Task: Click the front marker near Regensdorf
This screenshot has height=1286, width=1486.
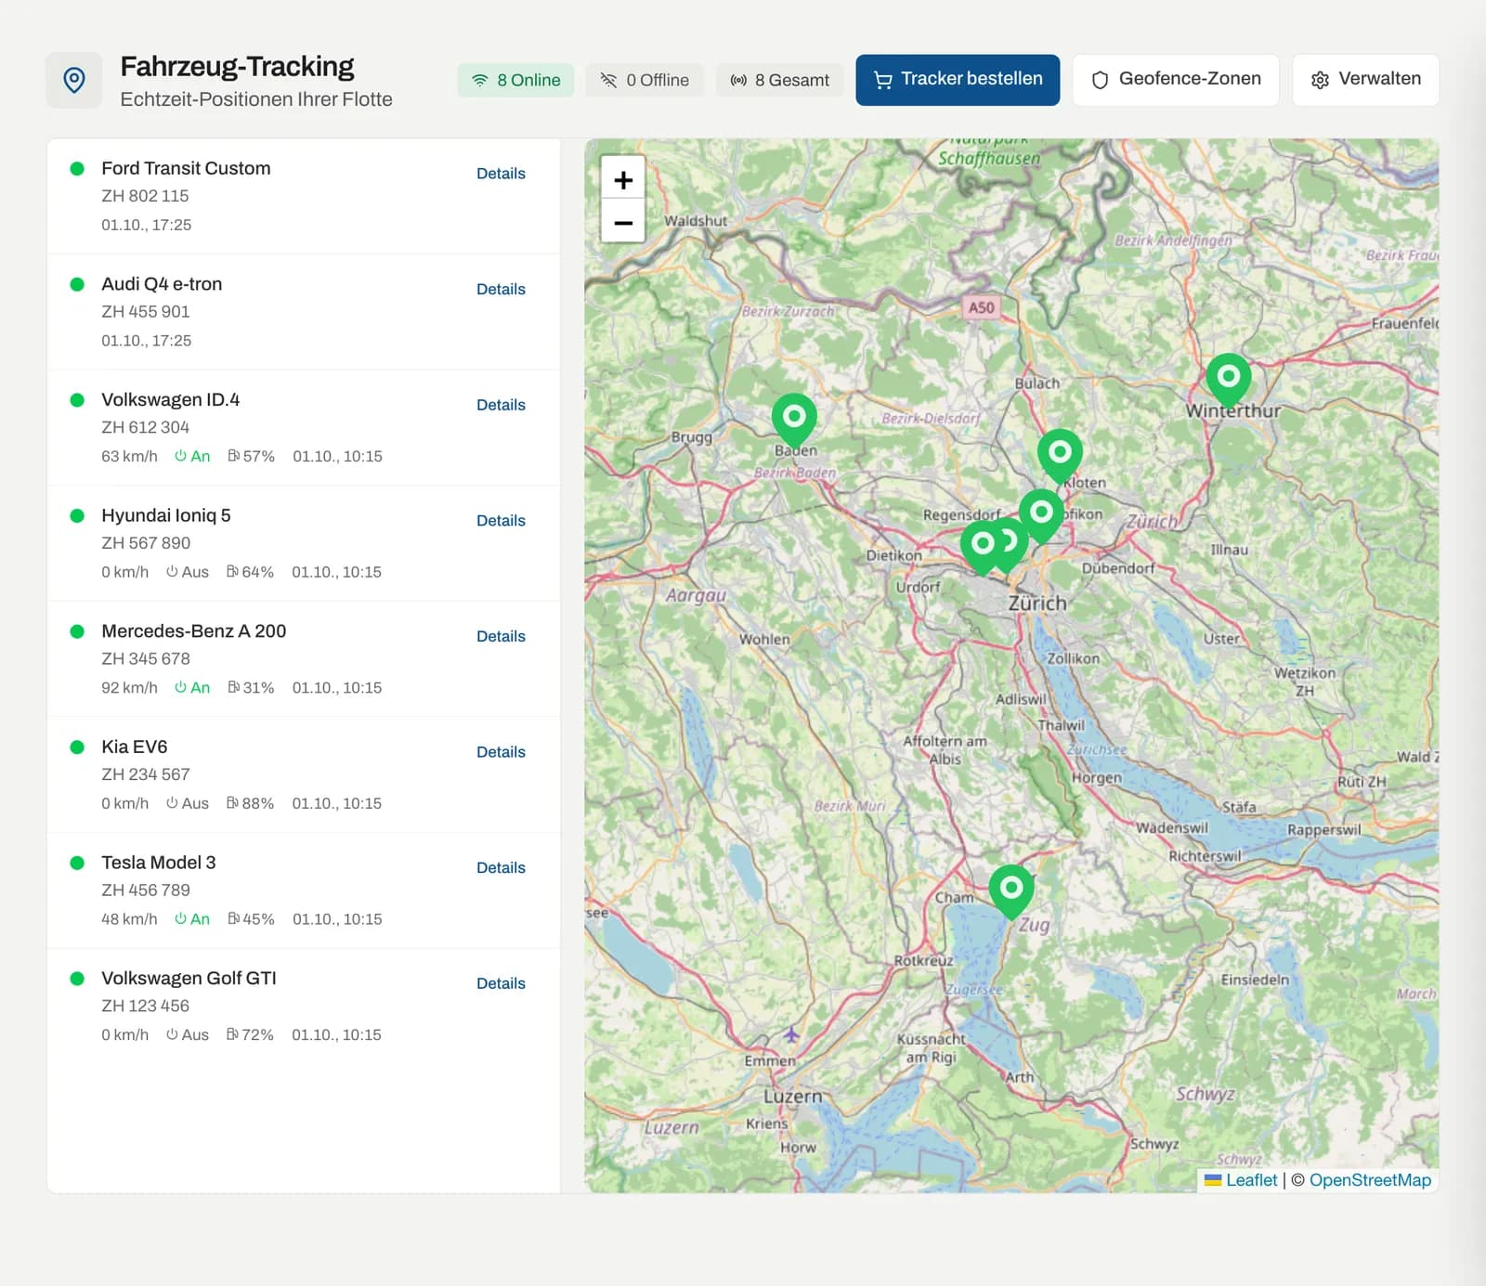Action: click(983, 546)
